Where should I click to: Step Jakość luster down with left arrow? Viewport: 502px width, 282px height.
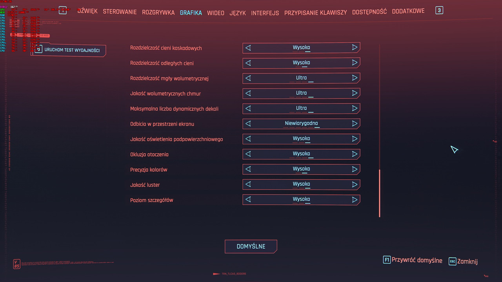(x=248, y=184)
